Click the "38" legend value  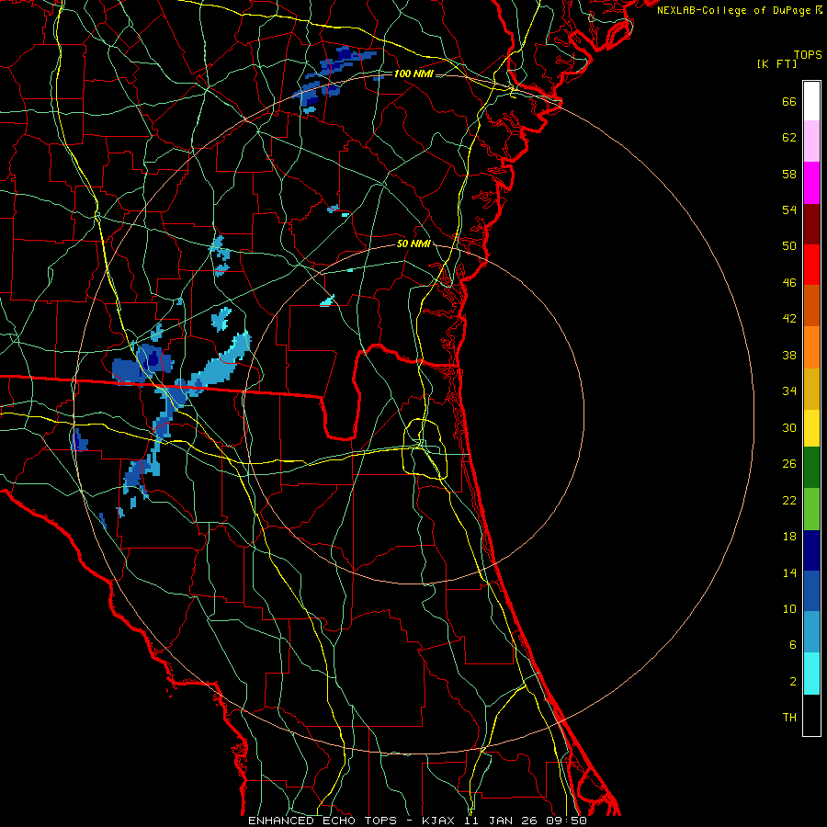pos(789,355)
